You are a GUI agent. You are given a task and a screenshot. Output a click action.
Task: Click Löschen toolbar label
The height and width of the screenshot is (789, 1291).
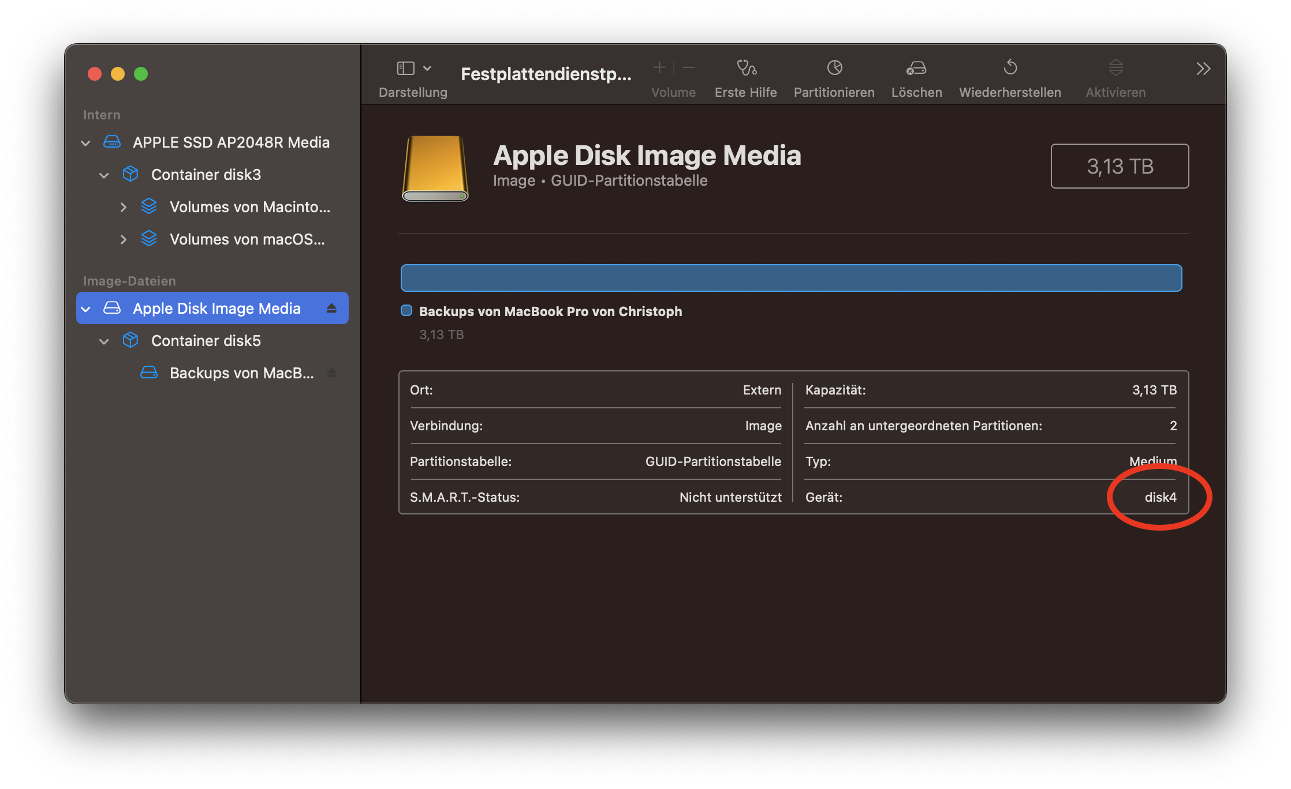click(x=916, y=92)
